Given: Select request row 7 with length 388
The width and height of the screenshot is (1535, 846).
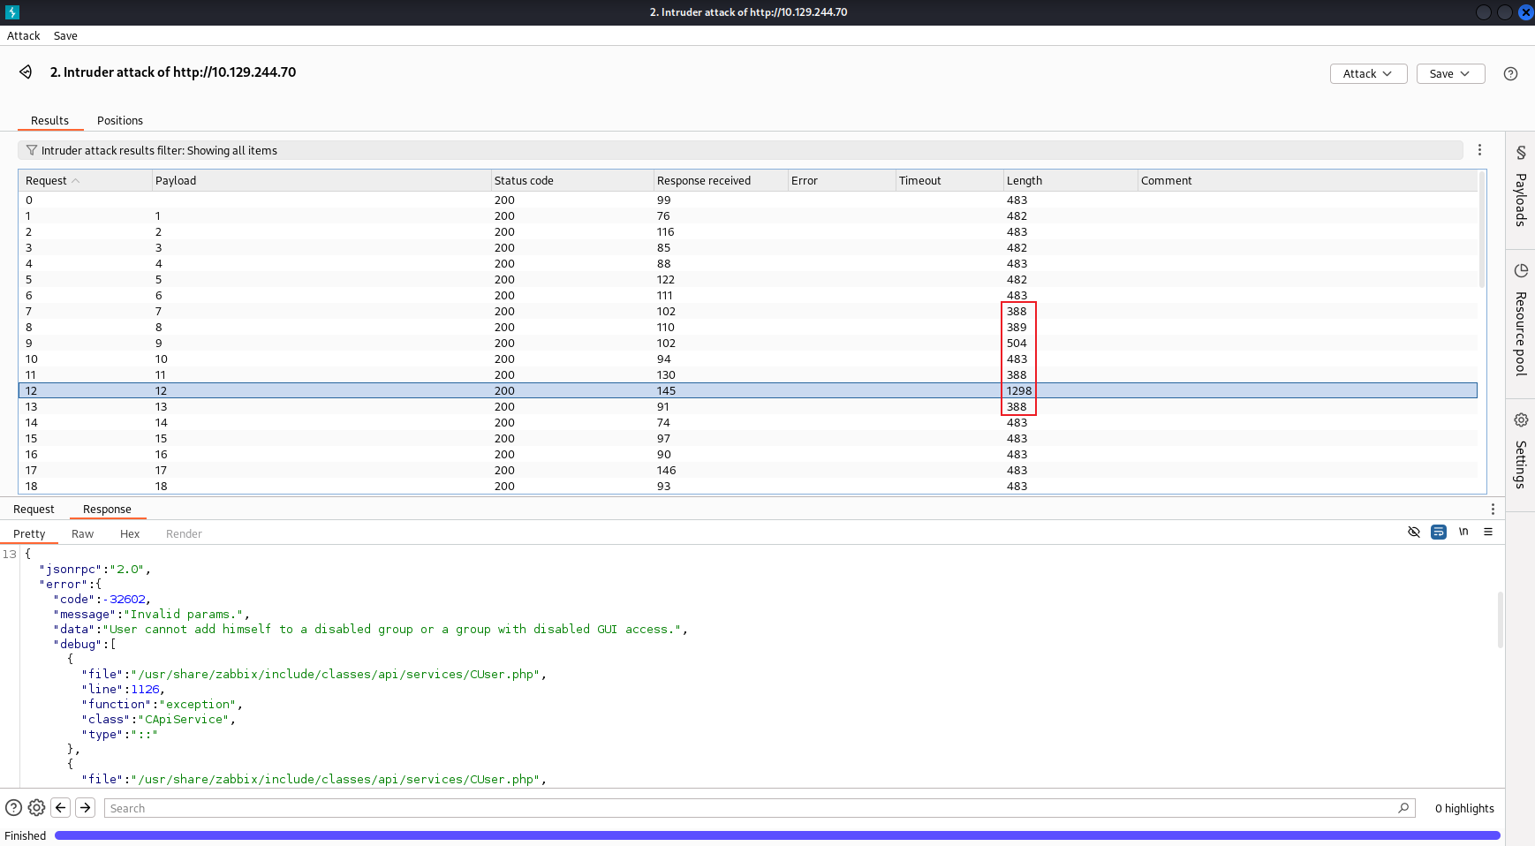Looking at the screenshot, I should [747, 311].
